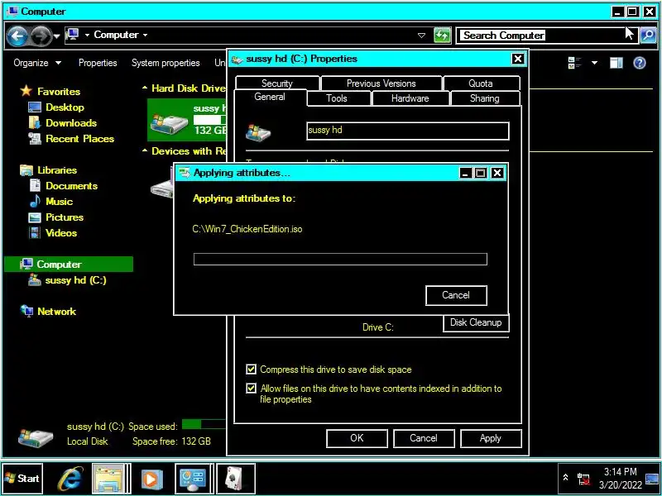662x496 pixels.
Task: Click the Applying attributes progress bar
Action: click(x=340, y=259)
